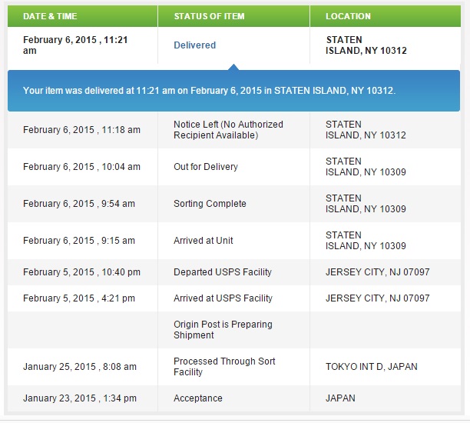Click the Sorting Complete status entry
Viewport: 470px width, 423px height.
pos(210,204)
